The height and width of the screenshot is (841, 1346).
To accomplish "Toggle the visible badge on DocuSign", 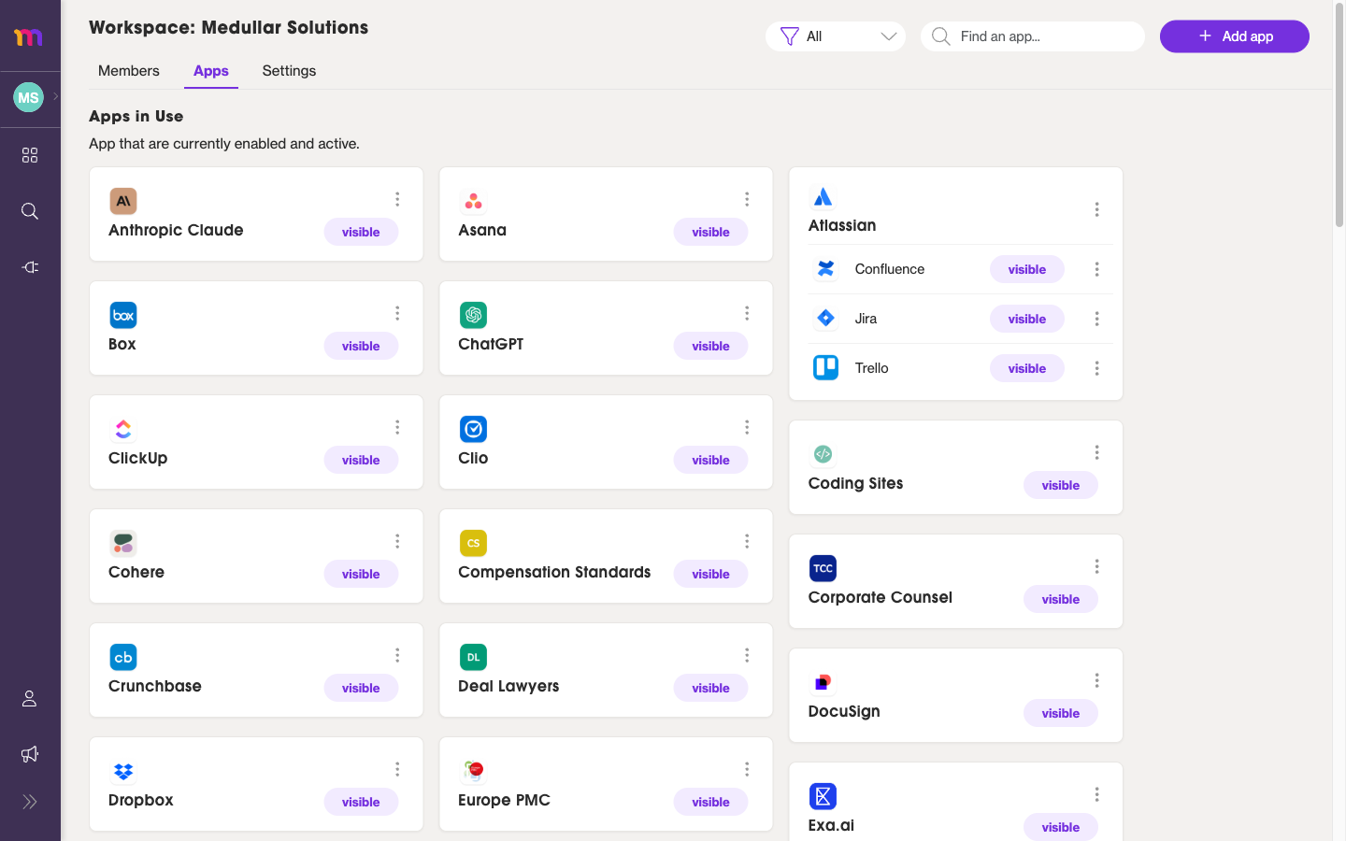I will (x=1060, y=713).
